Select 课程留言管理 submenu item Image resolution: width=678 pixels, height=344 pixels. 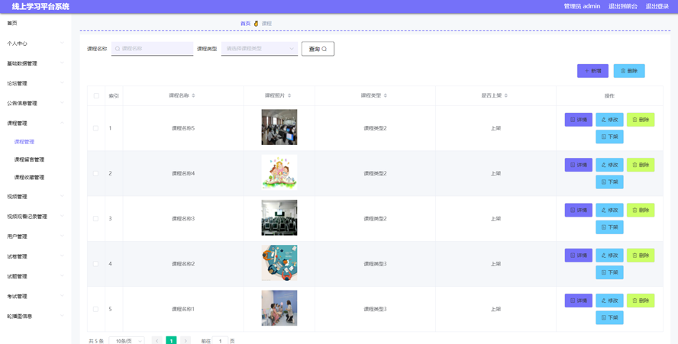[x=29, y=159]
